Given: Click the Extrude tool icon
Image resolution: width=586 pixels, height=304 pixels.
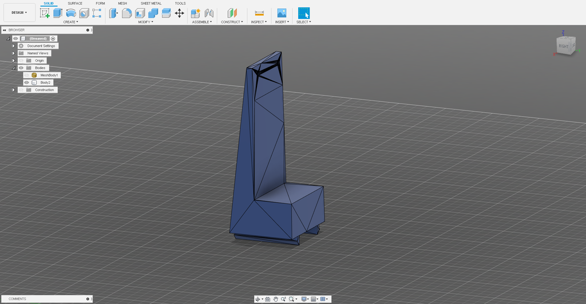Looking at the screenshot, I should [x=57, y=13].
